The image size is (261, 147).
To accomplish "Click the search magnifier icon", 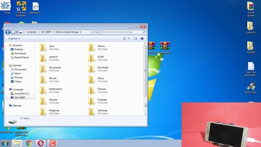I will click(144, 32).
